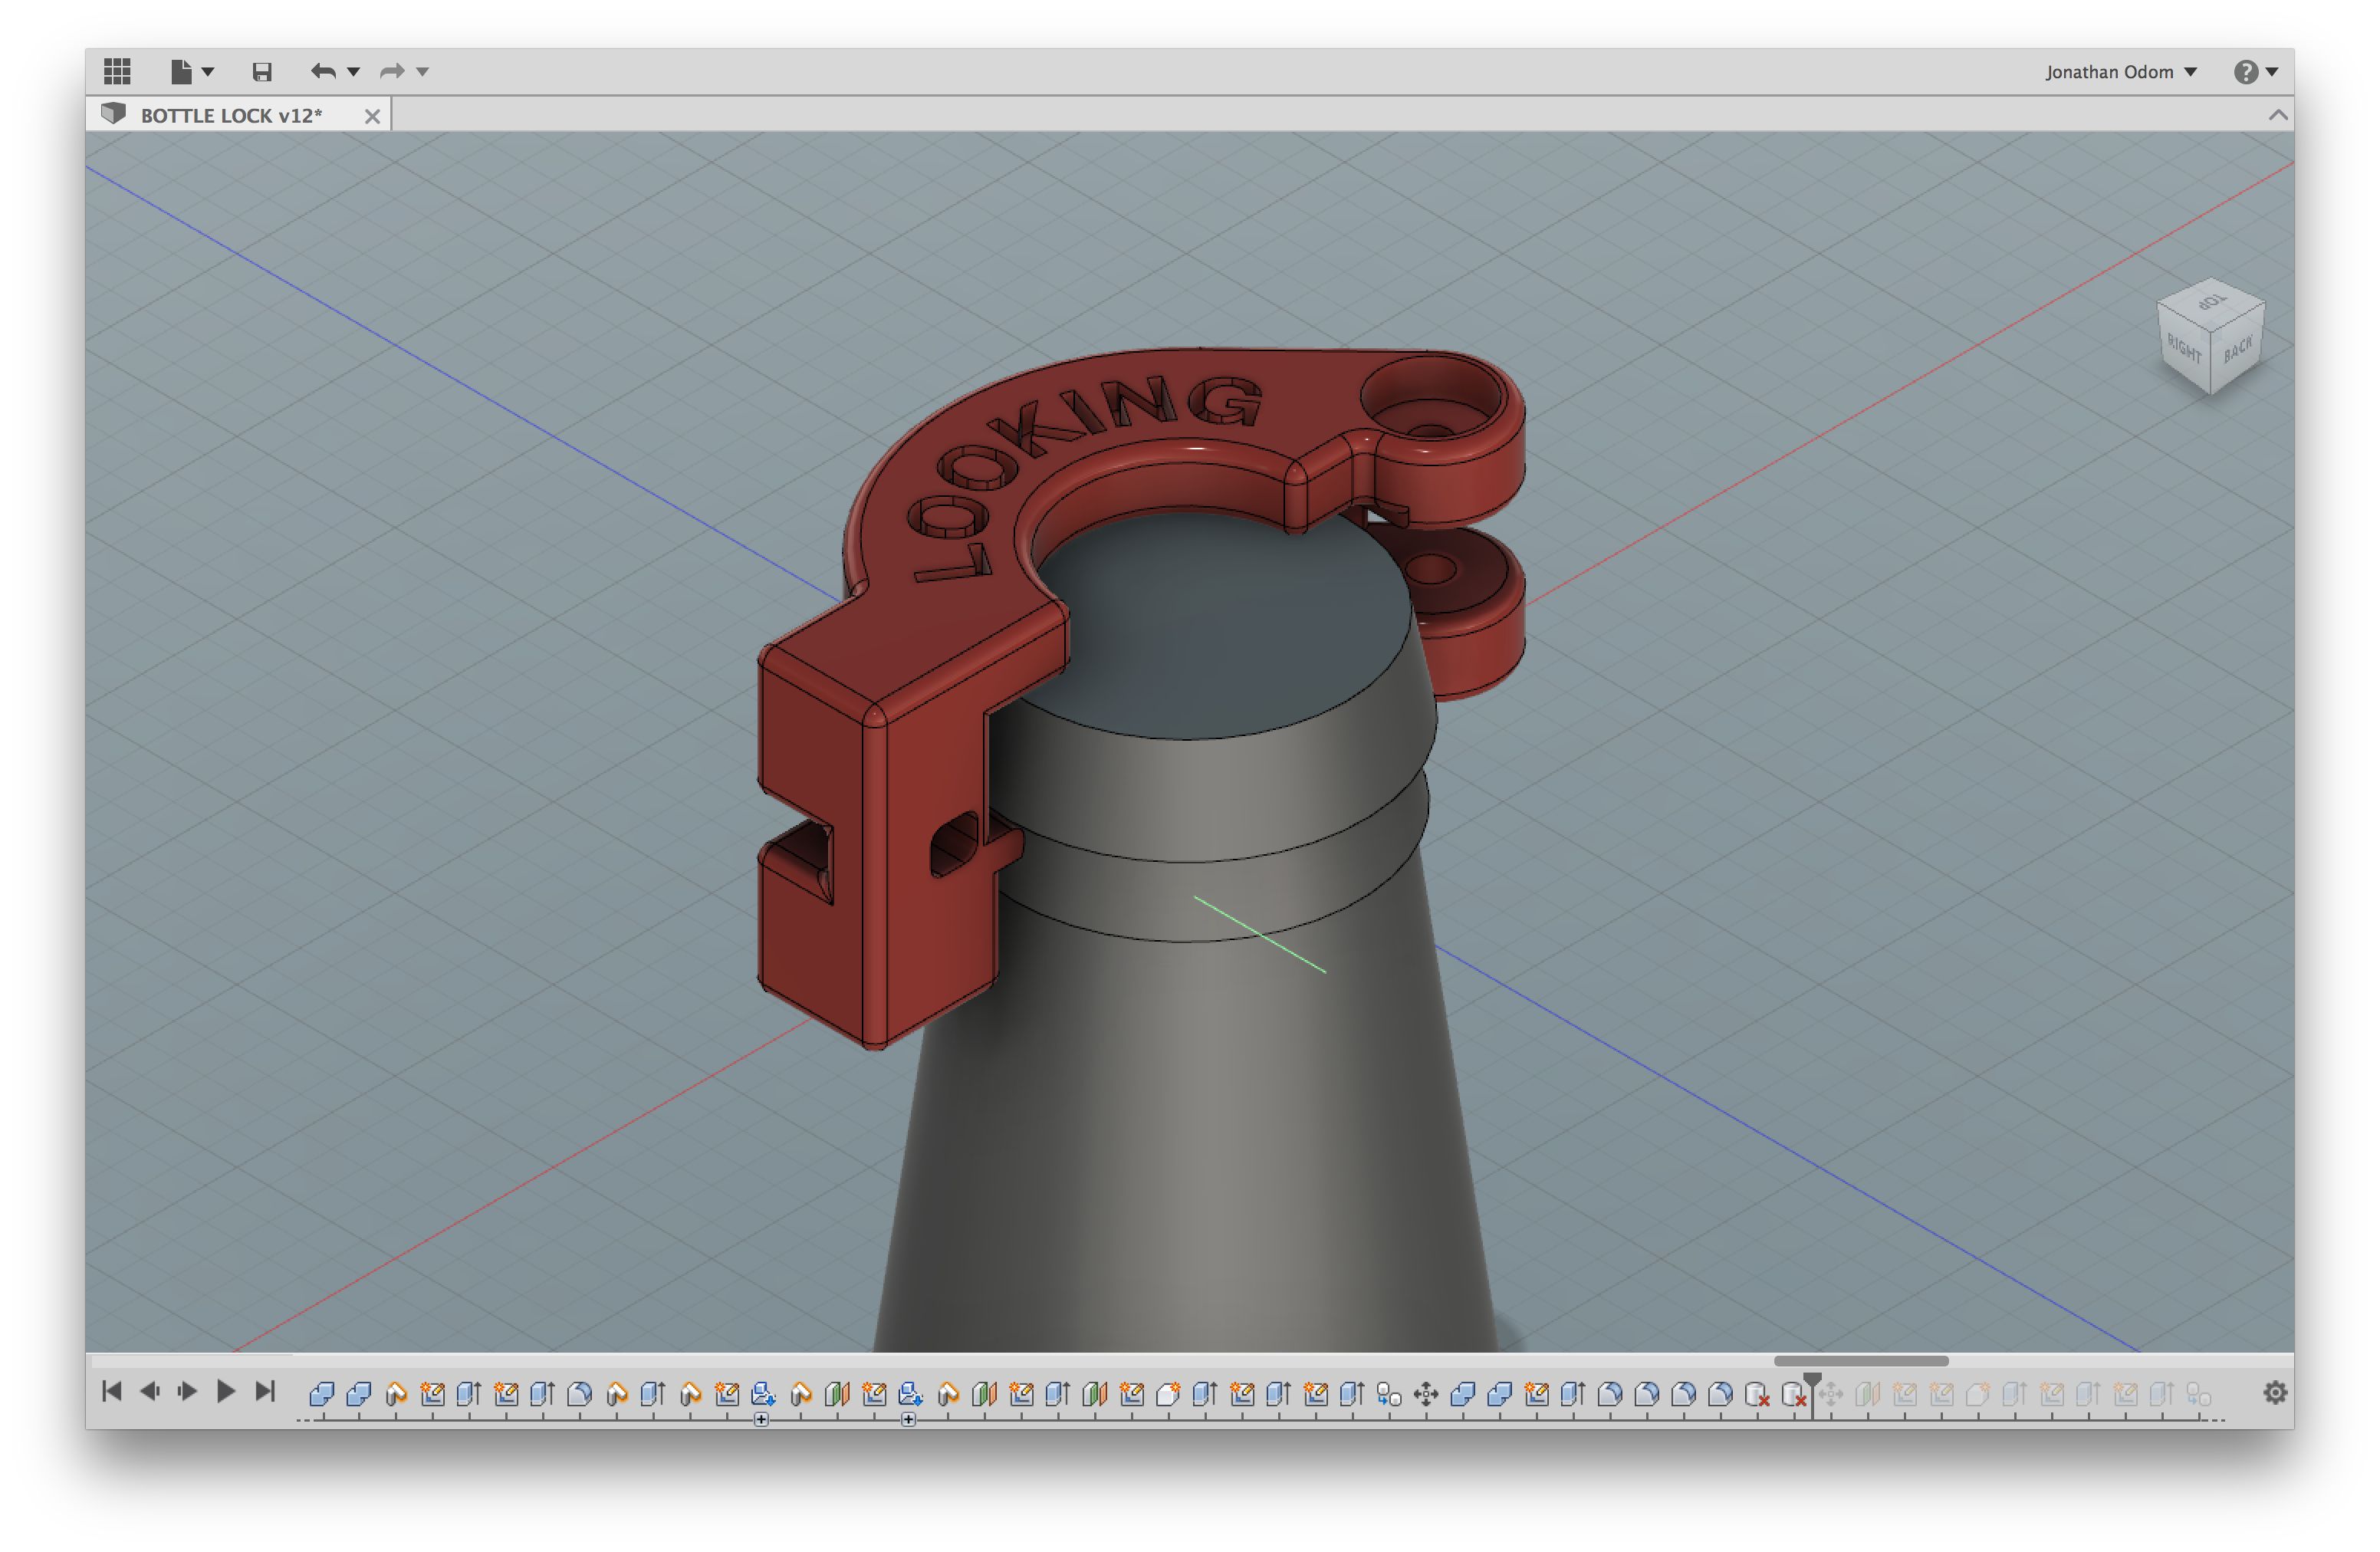Screen dimensions: 2380x1552
Task: Close the BOTTLE LOCK v12 document tab
Action: pyautogui.click(x=372, y=116)
